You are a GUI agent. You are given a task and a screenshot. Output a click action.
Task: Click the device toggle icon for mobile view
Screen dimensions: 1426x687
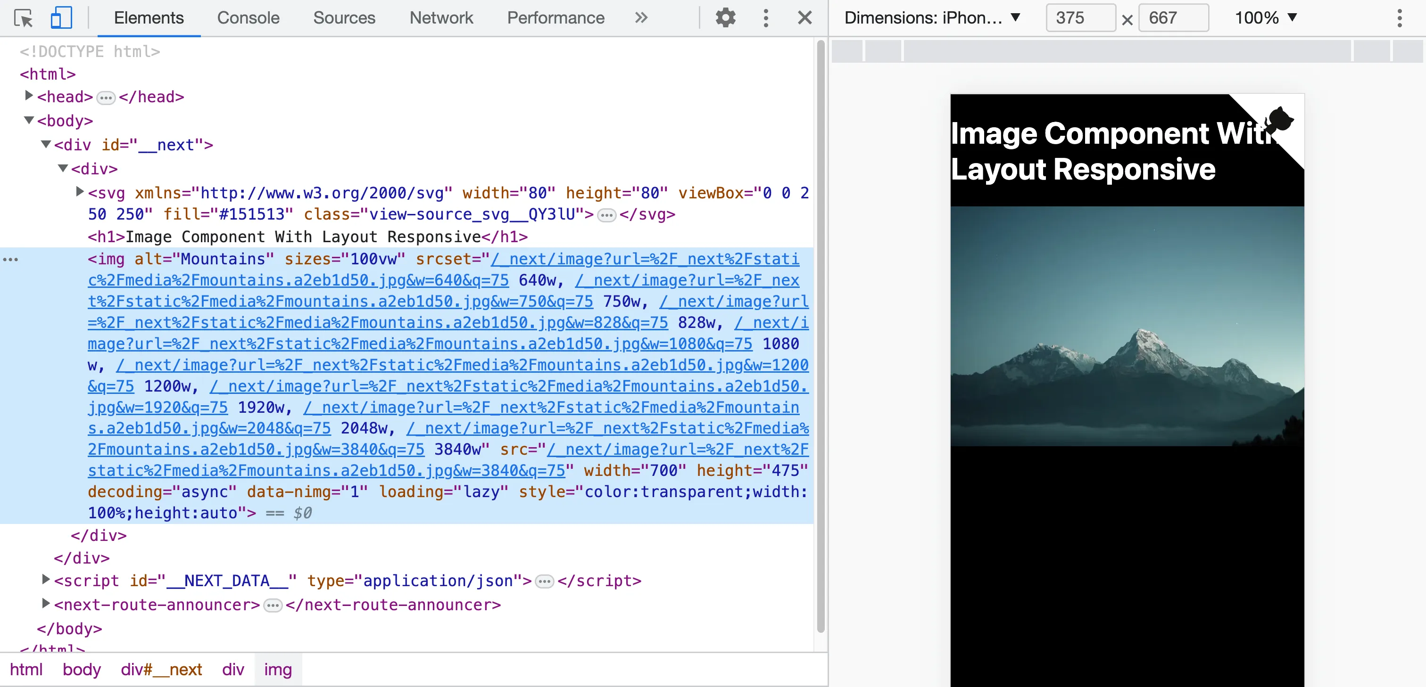click(x=62, y=16)
